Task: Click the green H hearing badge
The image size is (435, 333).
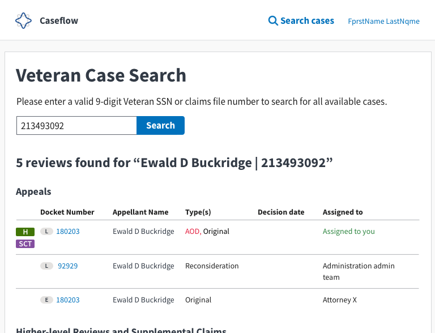Action: 25,232
